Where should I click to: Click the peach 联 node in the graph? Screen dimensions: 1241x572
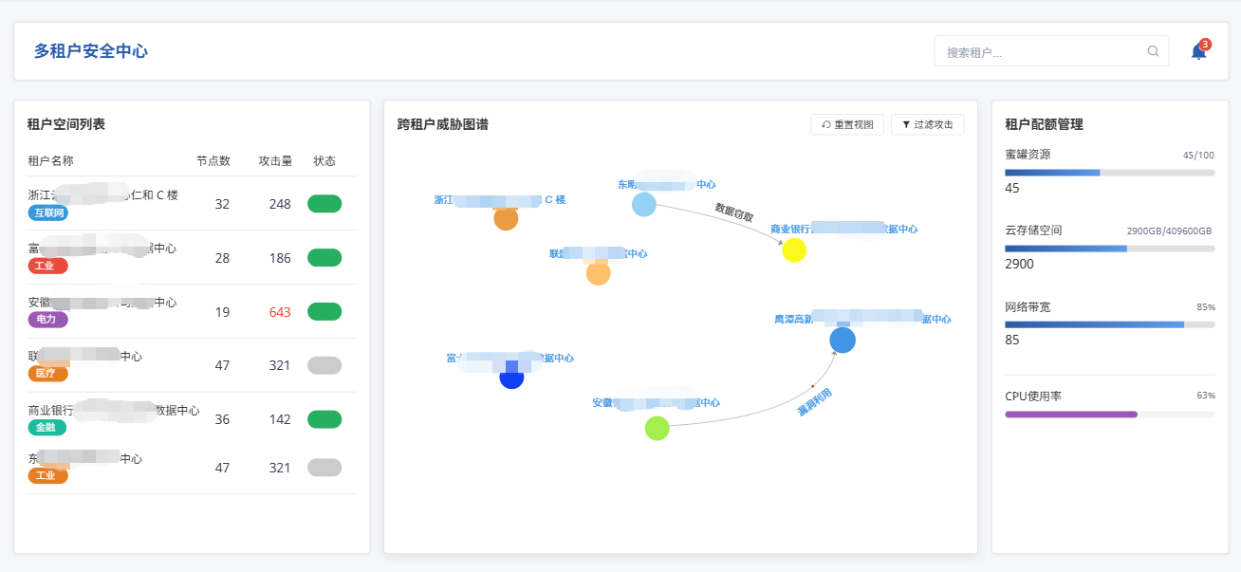click(x=598, y=273)
